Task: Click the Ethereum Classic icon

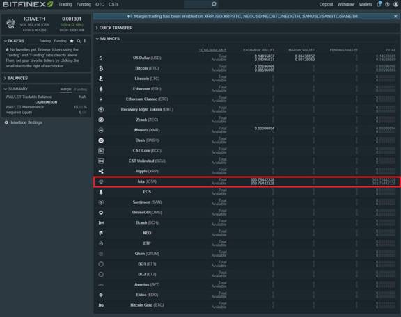Action: pos(101,99)
